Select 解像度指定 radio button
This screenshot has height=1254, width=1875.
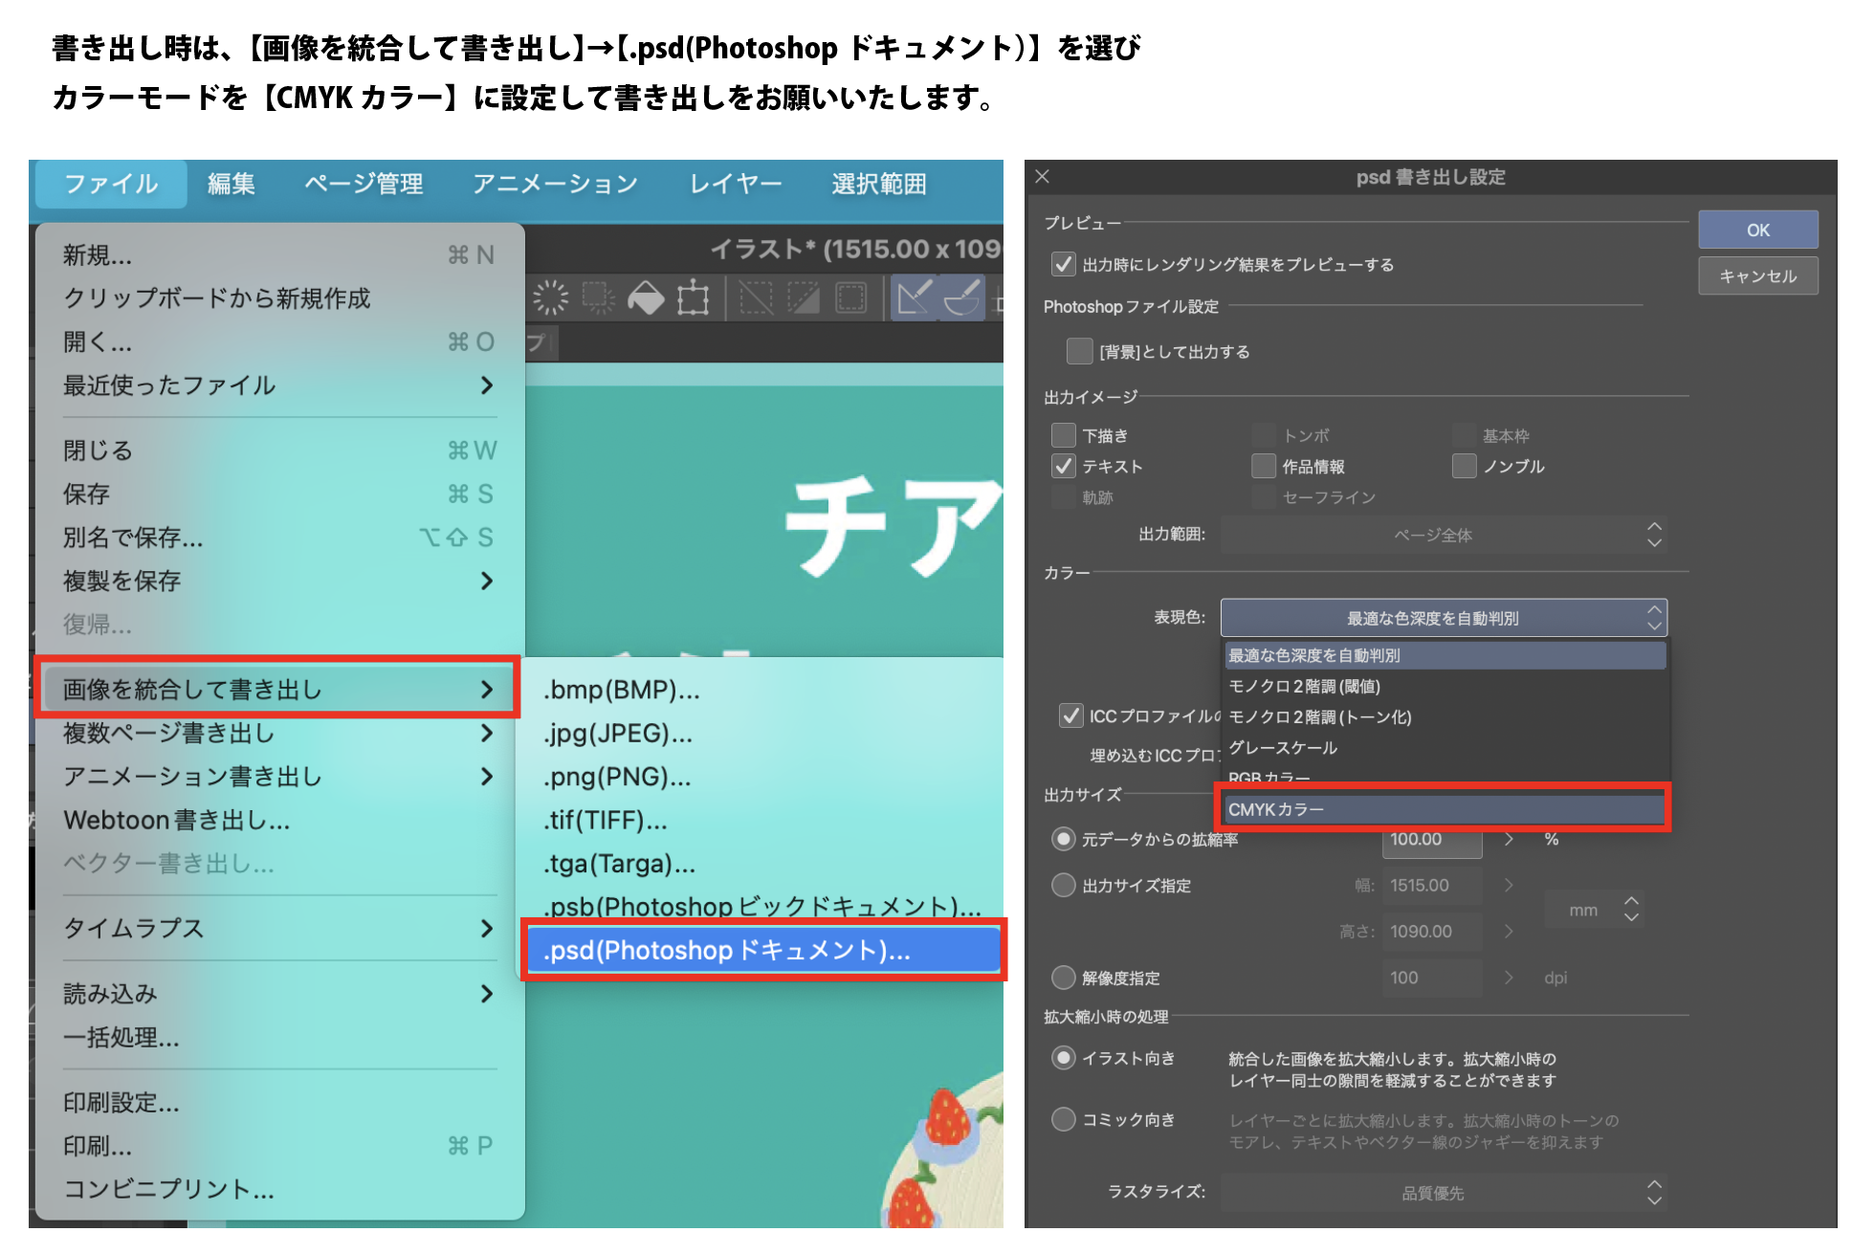[x=1063, y=978]
